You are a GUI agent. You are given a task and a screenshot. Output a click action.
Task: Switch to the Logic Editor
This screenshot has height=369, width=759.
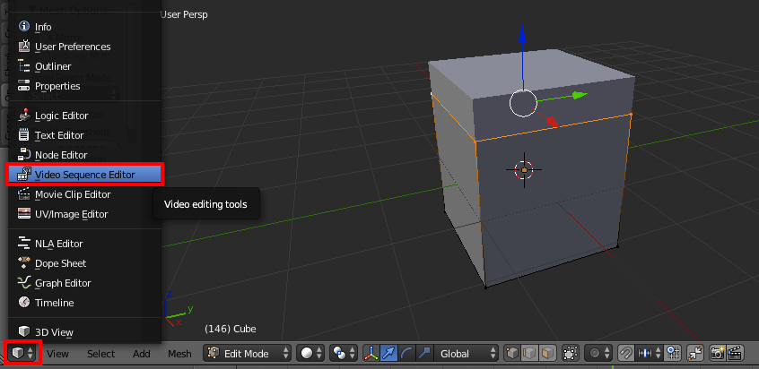coord(84,116)
